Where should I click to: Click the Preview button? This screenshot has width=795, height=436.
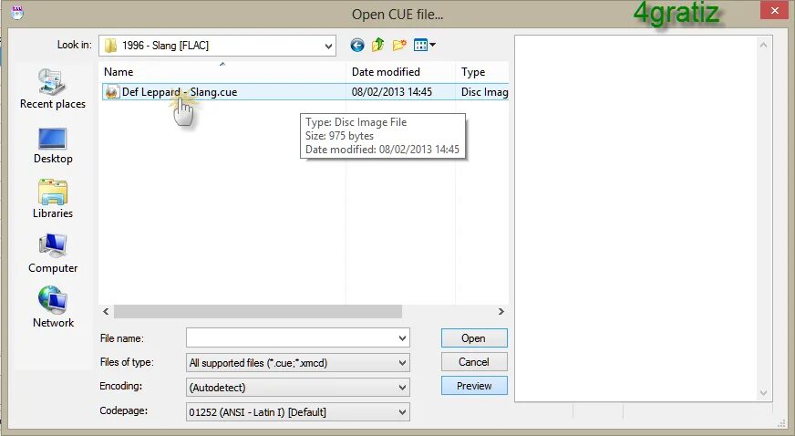[474, 386]
